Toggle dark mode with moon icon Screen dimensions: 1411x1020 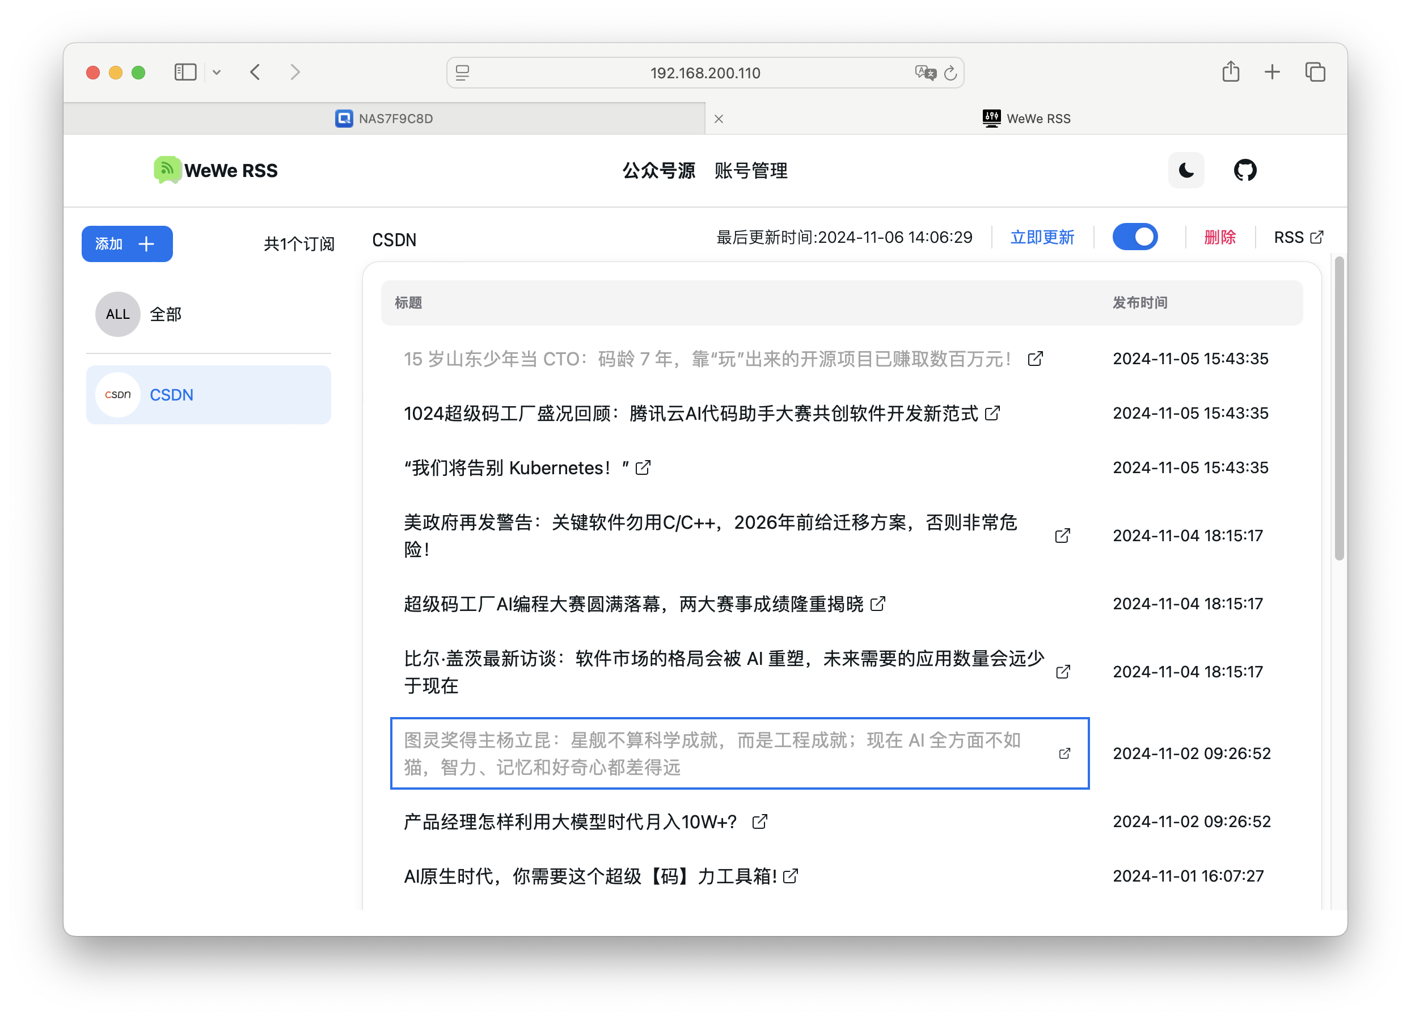coord(1186,170)
